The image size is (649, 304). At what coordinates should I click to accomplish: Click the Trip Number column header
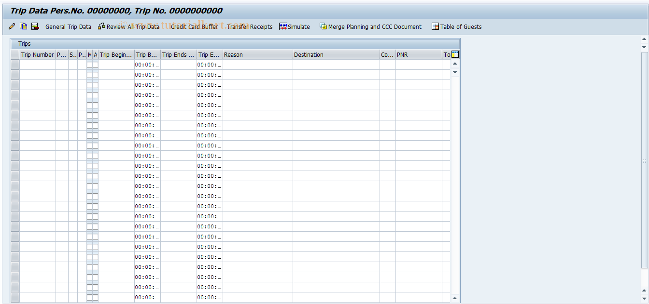coord(38,54)
